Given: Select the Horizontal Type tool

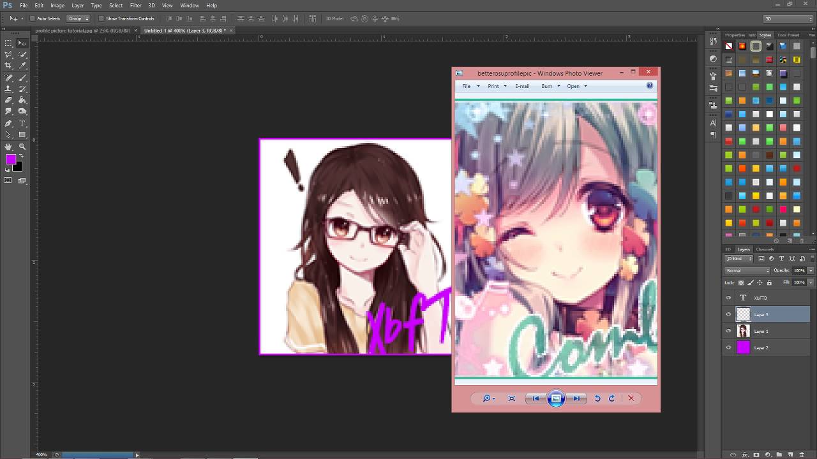Looking at the screenshot, I should click(21, 123).
